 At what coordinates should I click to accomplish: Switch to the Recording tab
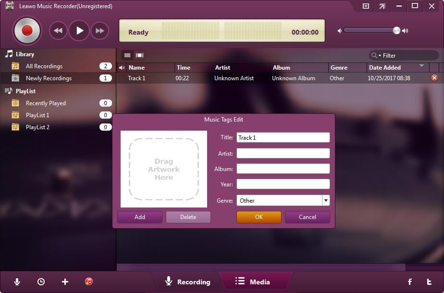188,282
